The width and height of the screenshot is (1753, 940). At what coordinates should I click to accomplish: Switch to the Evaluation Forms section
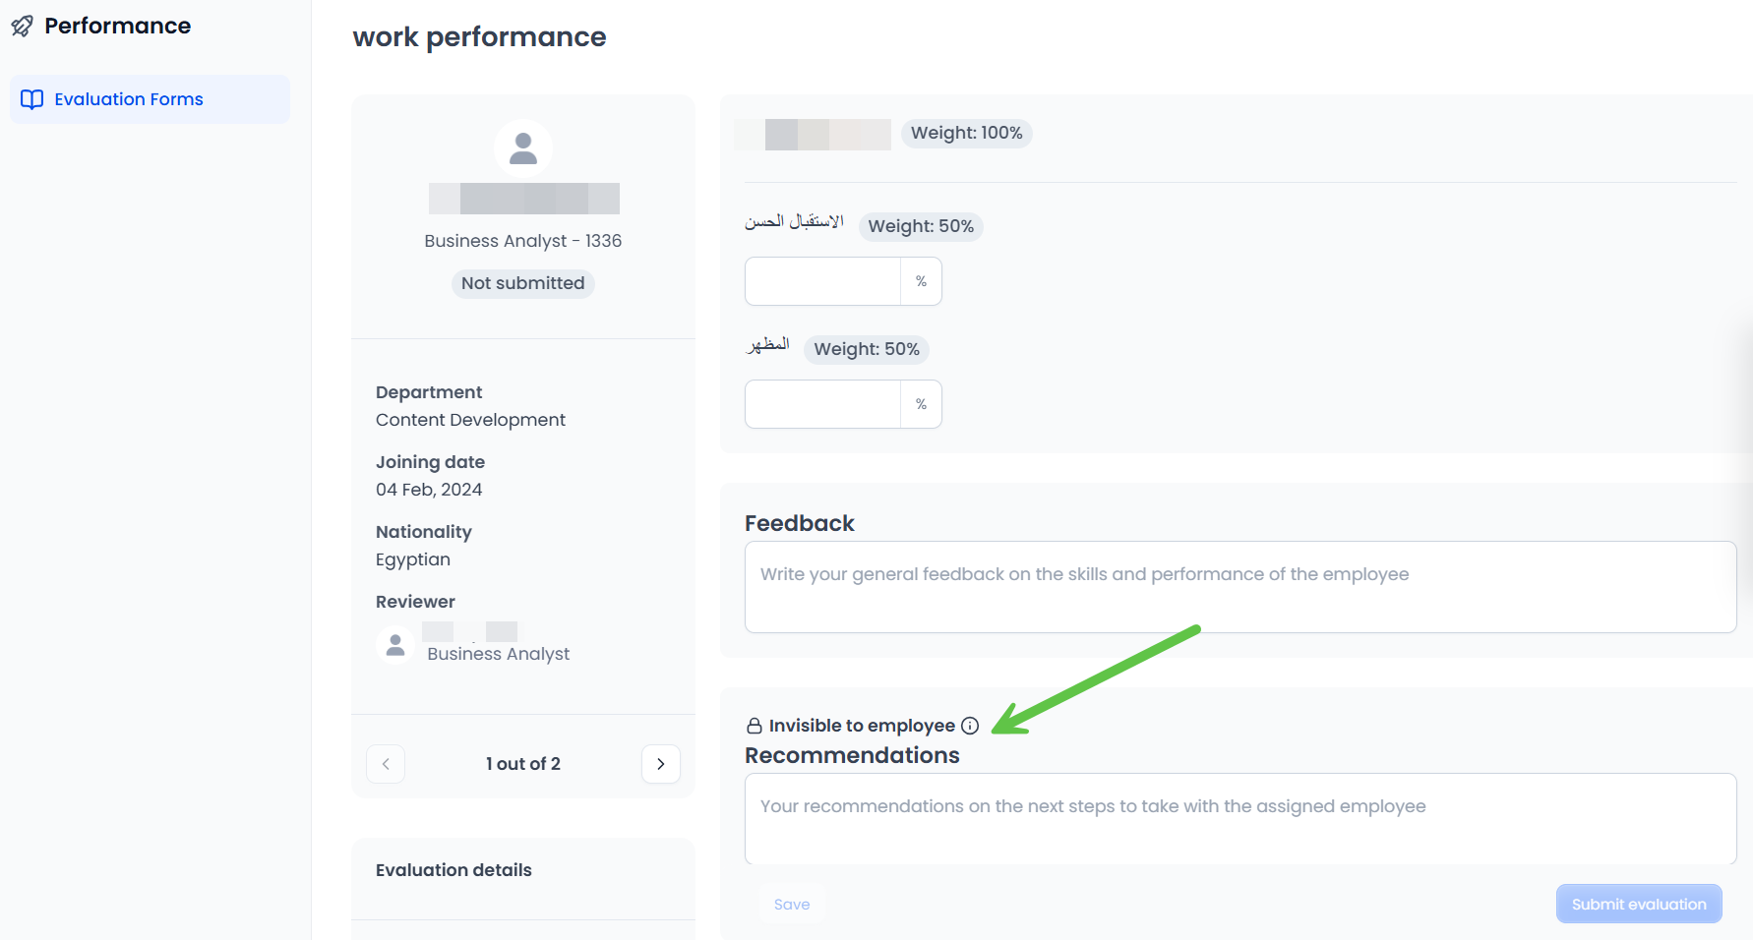point(128,98)
